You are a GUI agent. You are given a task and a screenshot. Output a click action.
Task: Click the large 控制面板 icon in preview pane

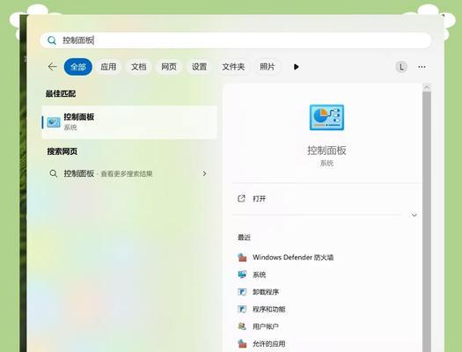(326, 117)
